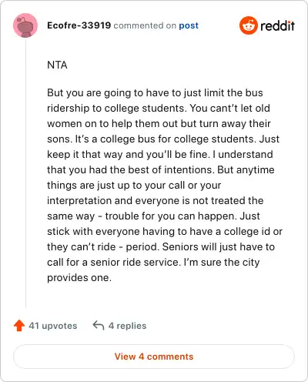Collapse the comment via vertical thread line
The height and width of the screenshot is (382, 308).
(x=25, y=173)
